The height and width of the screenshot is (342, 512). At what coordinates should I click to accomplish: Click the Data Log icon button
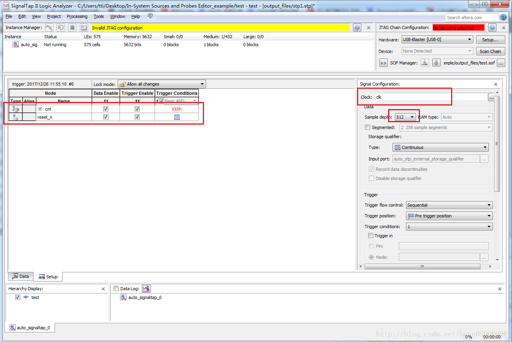click(x=146, y=289)
